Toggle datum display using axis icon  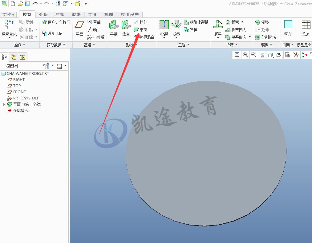[x=296, y=55]
